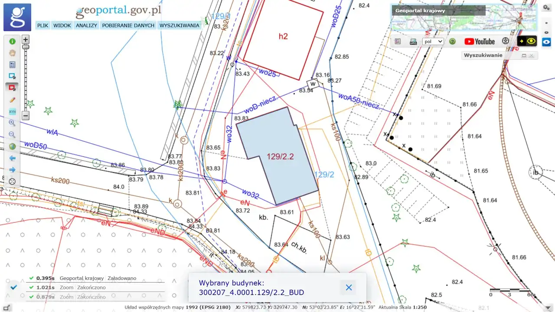Select the zoom-out magnifier tool
Screen dimensions: 555x312
point(12,135)
